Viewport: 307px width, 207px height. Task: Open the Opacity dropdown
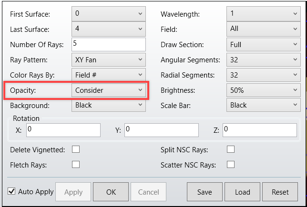pos(108,90)
